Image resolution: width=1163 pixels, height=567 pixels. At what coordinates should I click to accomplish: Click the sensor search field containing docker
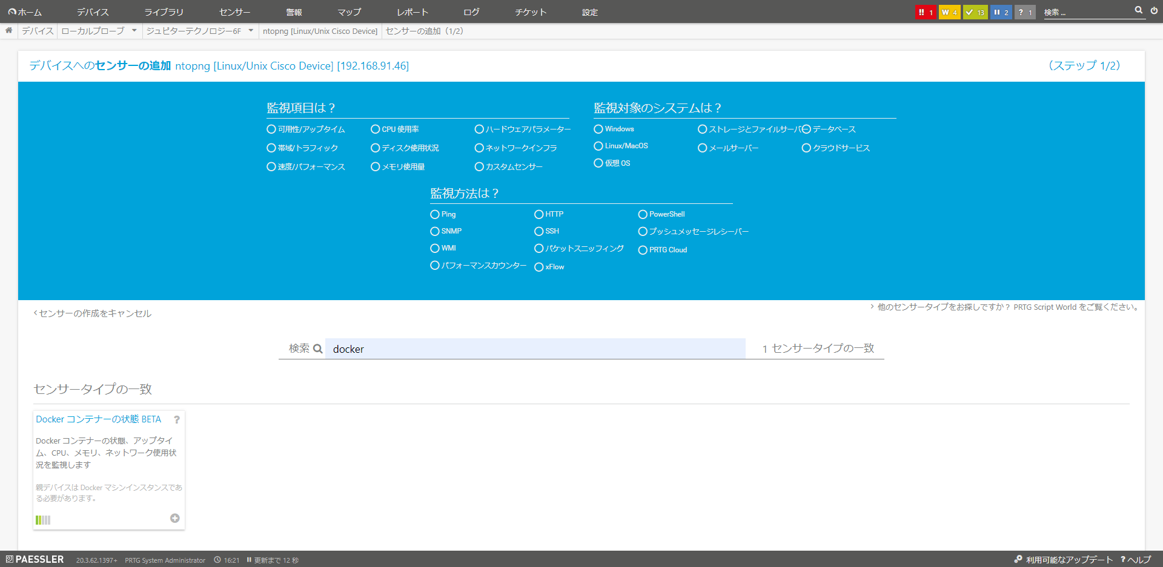(535, 349)
